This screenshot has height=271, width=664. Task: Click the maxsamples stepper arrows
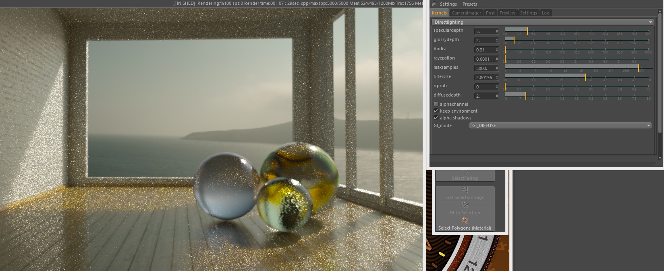pyautogui.click(x=497, y=68)
